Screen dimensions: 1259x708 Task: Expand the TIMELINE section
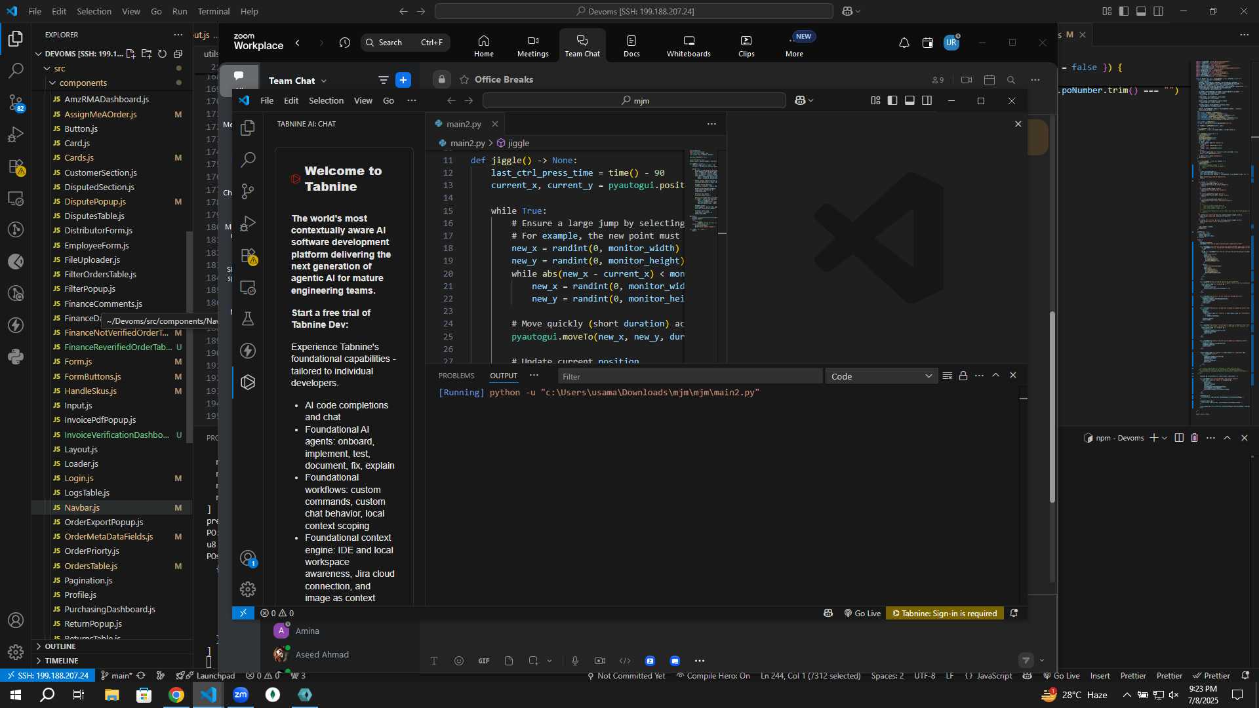click(x=62, y=661)
